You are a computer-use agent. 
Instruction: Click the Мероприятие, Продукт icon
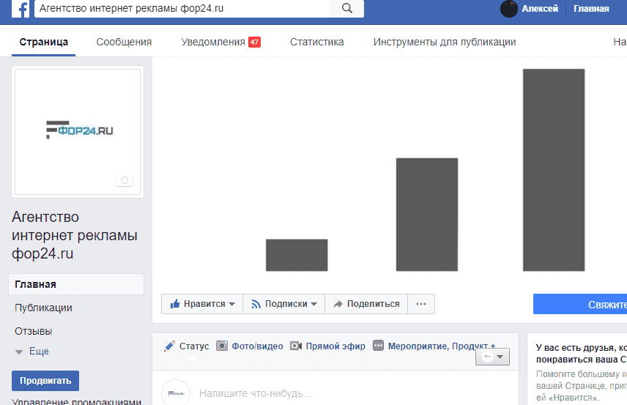(x=378, y=346)
